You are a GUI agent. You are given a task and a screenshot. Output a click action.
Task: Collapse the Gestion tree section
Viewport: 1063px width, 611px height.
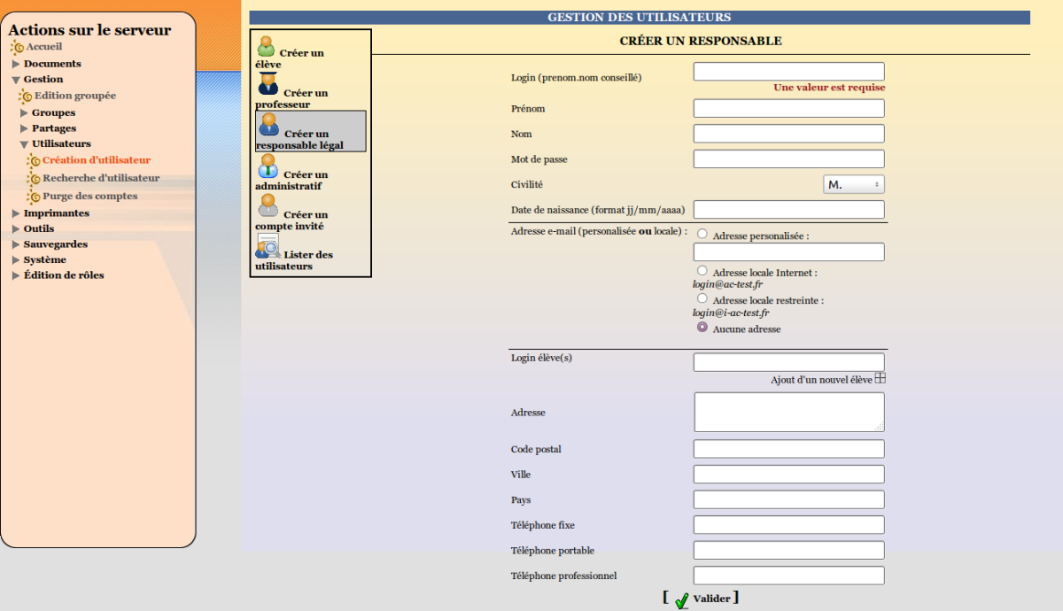(x=16, y=80)
